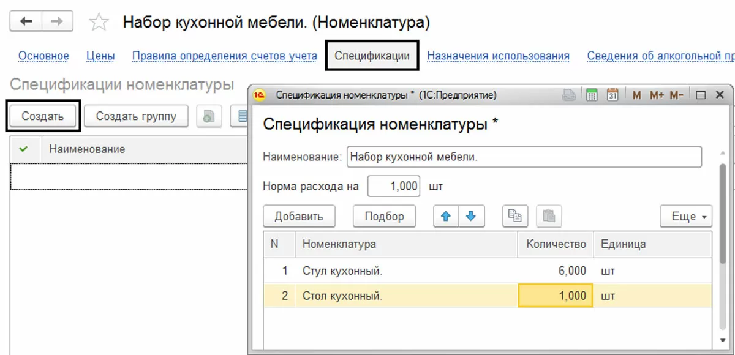Screen dimensions: 735x355
Task: Go to Правила определения счетов учета
Action: point(224,56)
